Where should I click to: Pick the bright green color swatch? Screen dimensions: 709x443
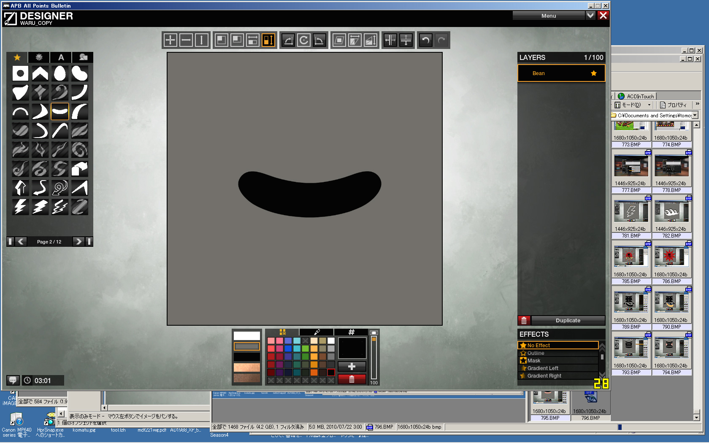coord(305,348)
